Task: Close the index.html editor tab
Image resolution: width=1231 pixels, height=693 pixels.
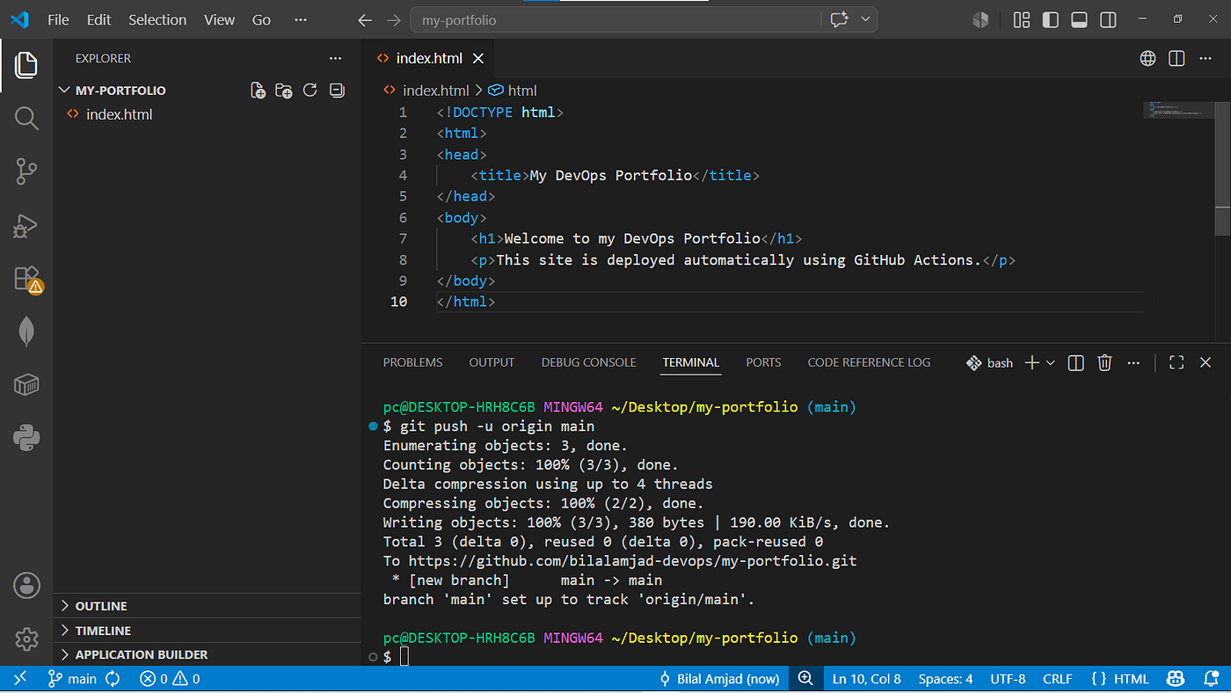Action: click(x=478, y=58)
